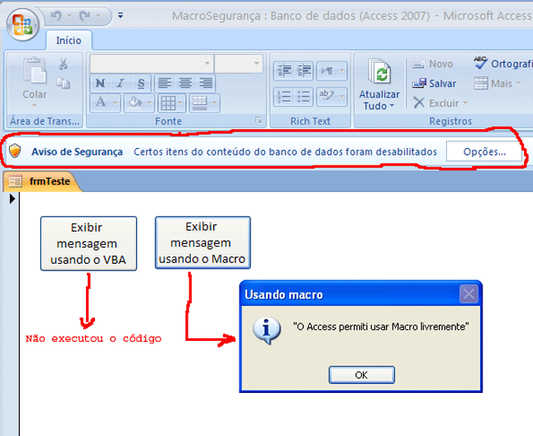Center align the text
Image resolution: width=533 pixels, height=436 pixels.
185,83
